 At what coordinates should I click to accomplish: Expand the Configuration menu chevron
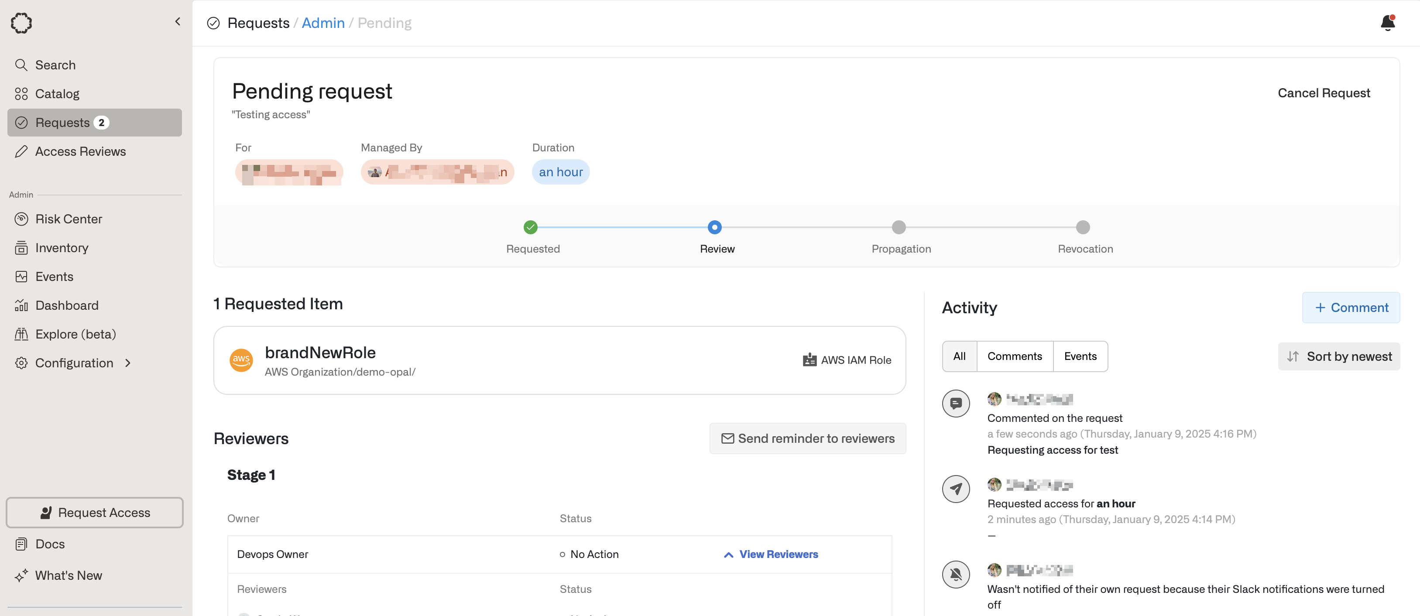128,363
